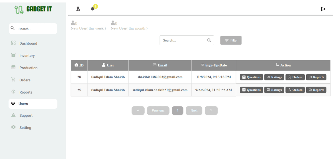
Task: View Ratings for user ID 25
Action: coord(274,90)
